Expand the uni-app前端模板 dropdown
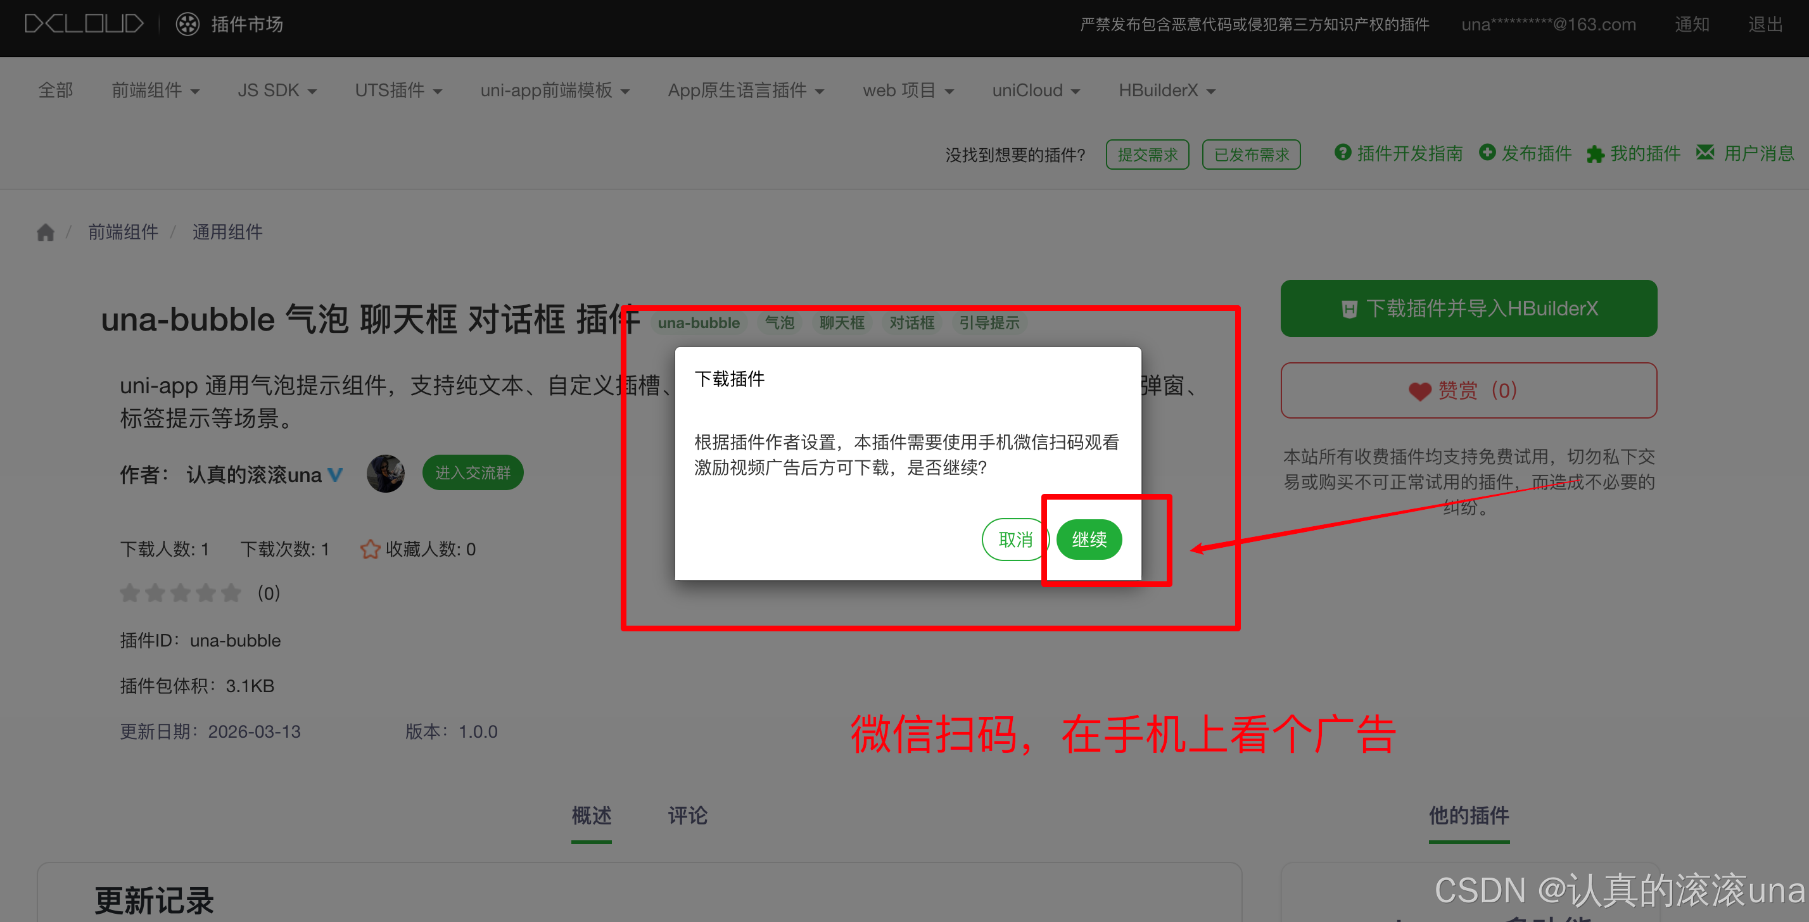The height and width of the screenshot is (922, 1809). tap(555, 91)
